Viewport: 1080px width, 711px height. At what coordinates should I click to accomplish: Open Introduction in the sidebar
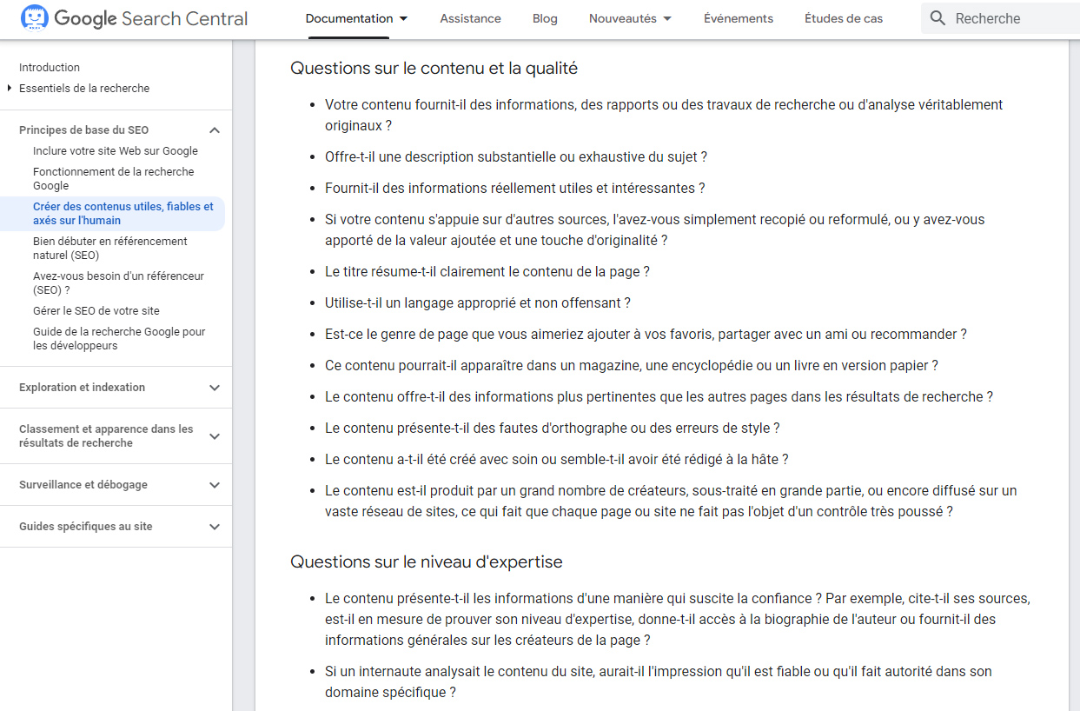(x=50, y=67)
